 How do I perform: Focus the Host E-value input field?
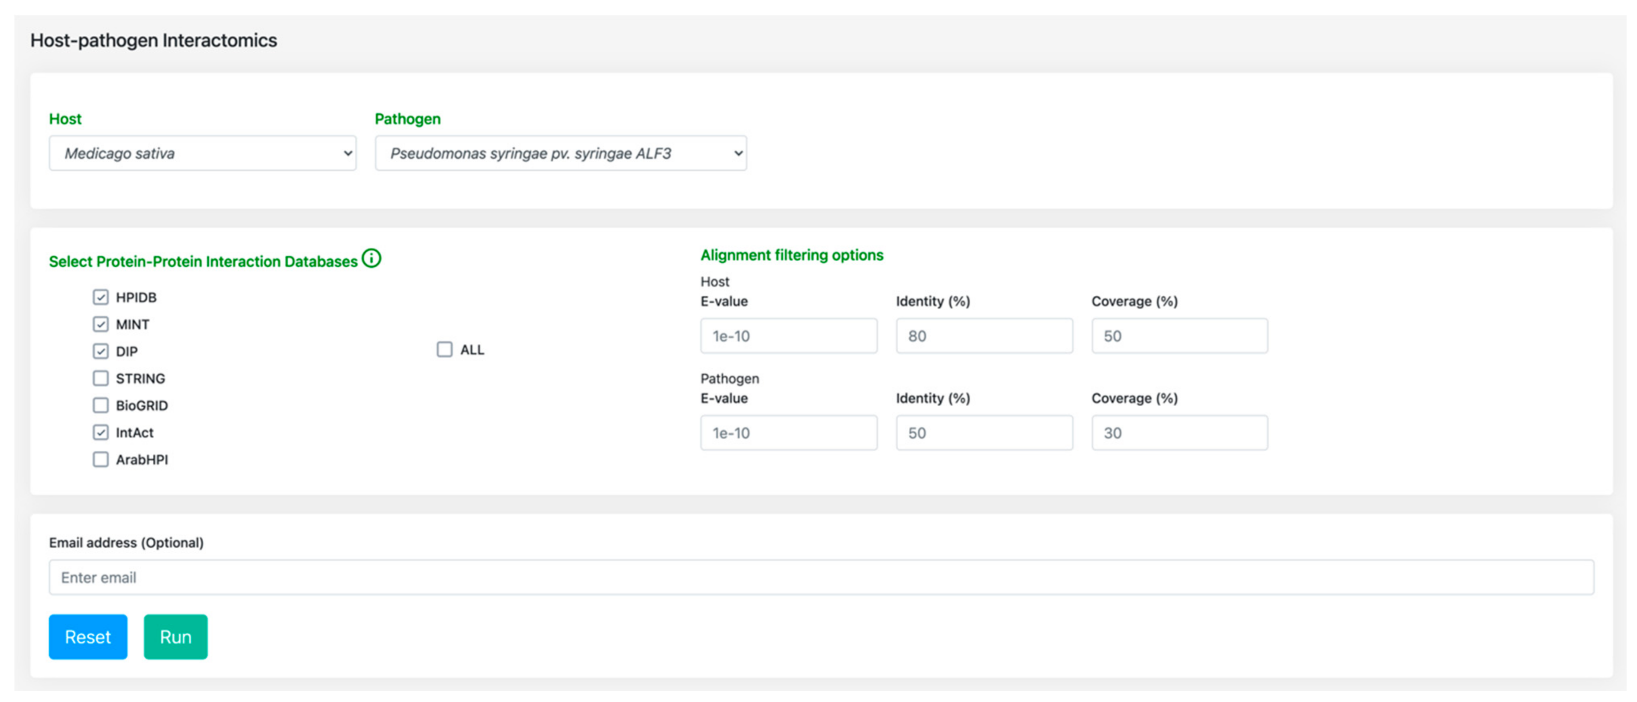(x=788, y=336)
